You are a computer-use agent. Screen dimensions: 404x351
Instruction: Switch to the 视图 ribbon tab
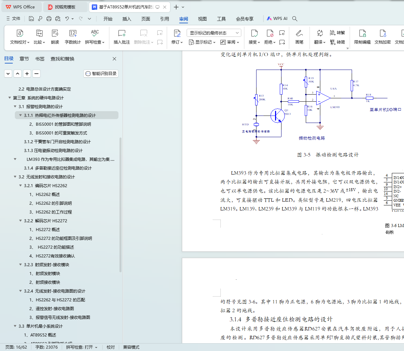click(202, 19)
